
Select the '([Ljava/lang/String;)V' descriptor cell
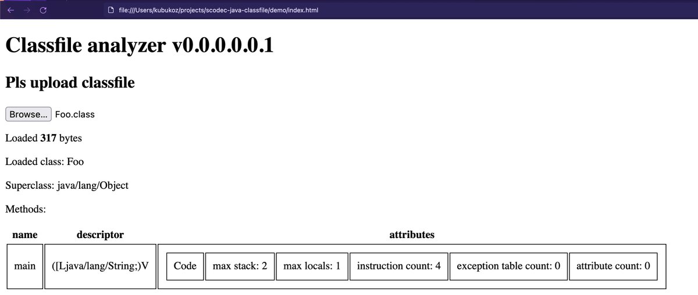tap(100, 266)
